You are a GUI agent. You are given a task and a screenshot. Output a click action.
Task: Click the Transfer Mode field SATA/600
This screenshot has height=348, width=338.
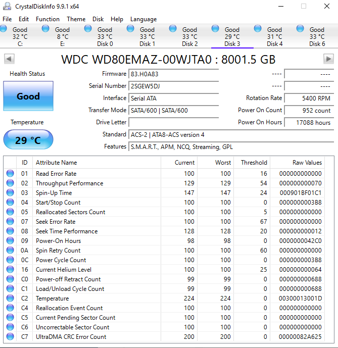(174, 110)
